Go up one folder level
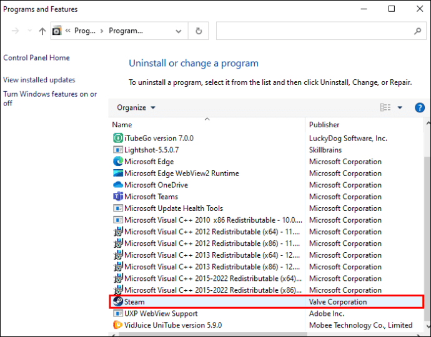The width and height of the screenshot is (431, 337). (42, 31)
